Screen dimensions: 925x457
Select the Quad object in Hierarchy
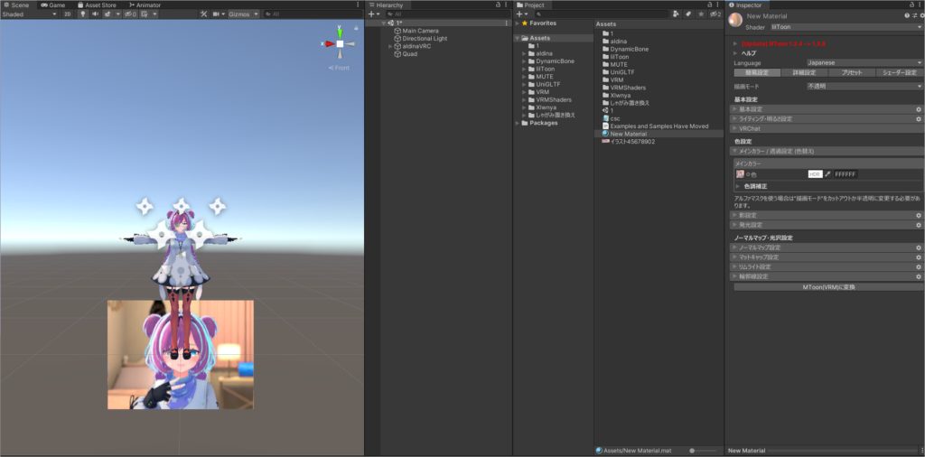click(x=409, y=54)
